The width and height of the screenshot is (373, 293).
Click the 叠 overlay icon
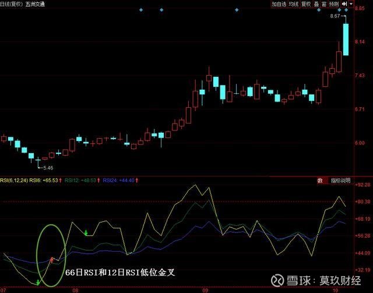(316, 4)
